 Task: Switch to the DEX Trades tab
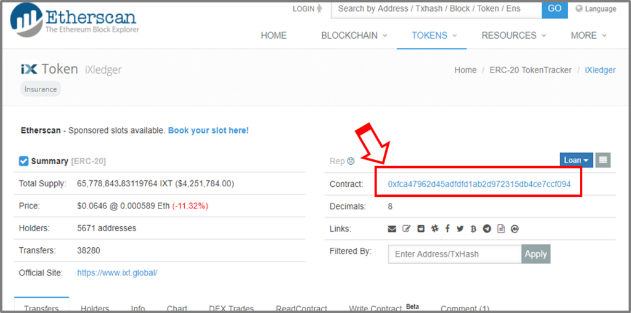coord(232,308)
